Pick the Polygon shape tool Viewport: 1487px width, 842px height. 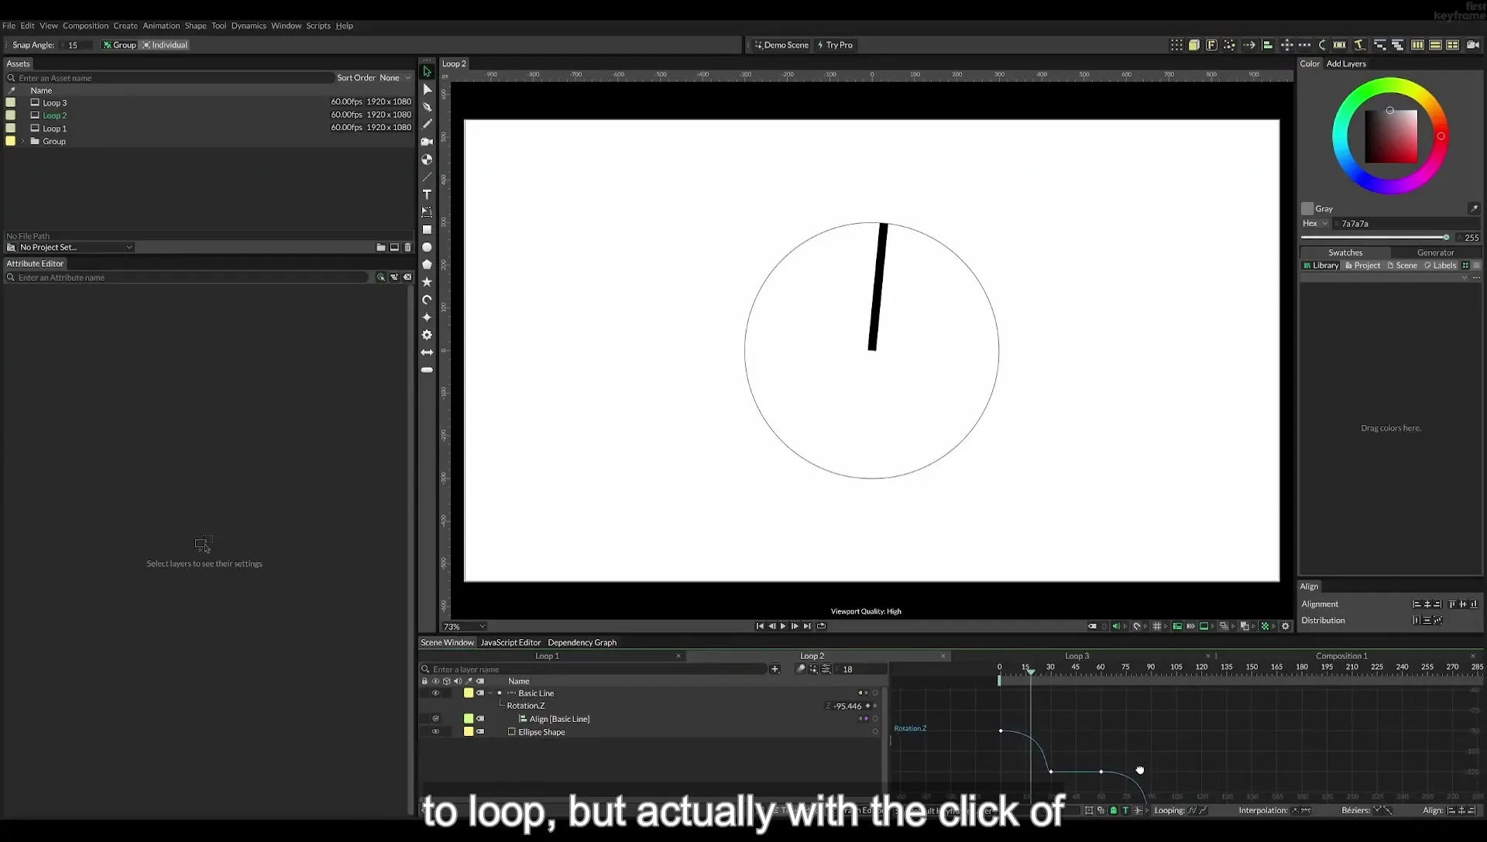[x=427, y=265]
